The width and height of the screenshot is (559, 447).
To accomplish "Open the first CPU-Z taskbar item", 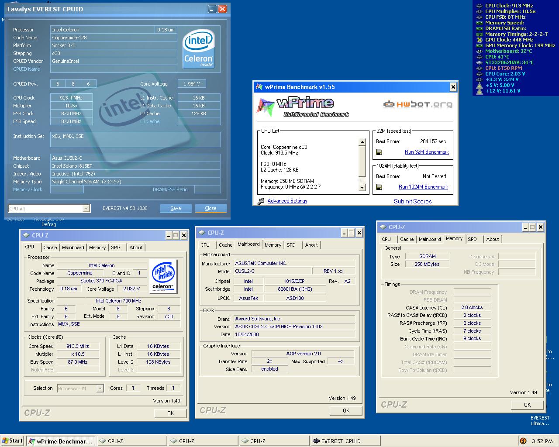I will coord(131,441).
